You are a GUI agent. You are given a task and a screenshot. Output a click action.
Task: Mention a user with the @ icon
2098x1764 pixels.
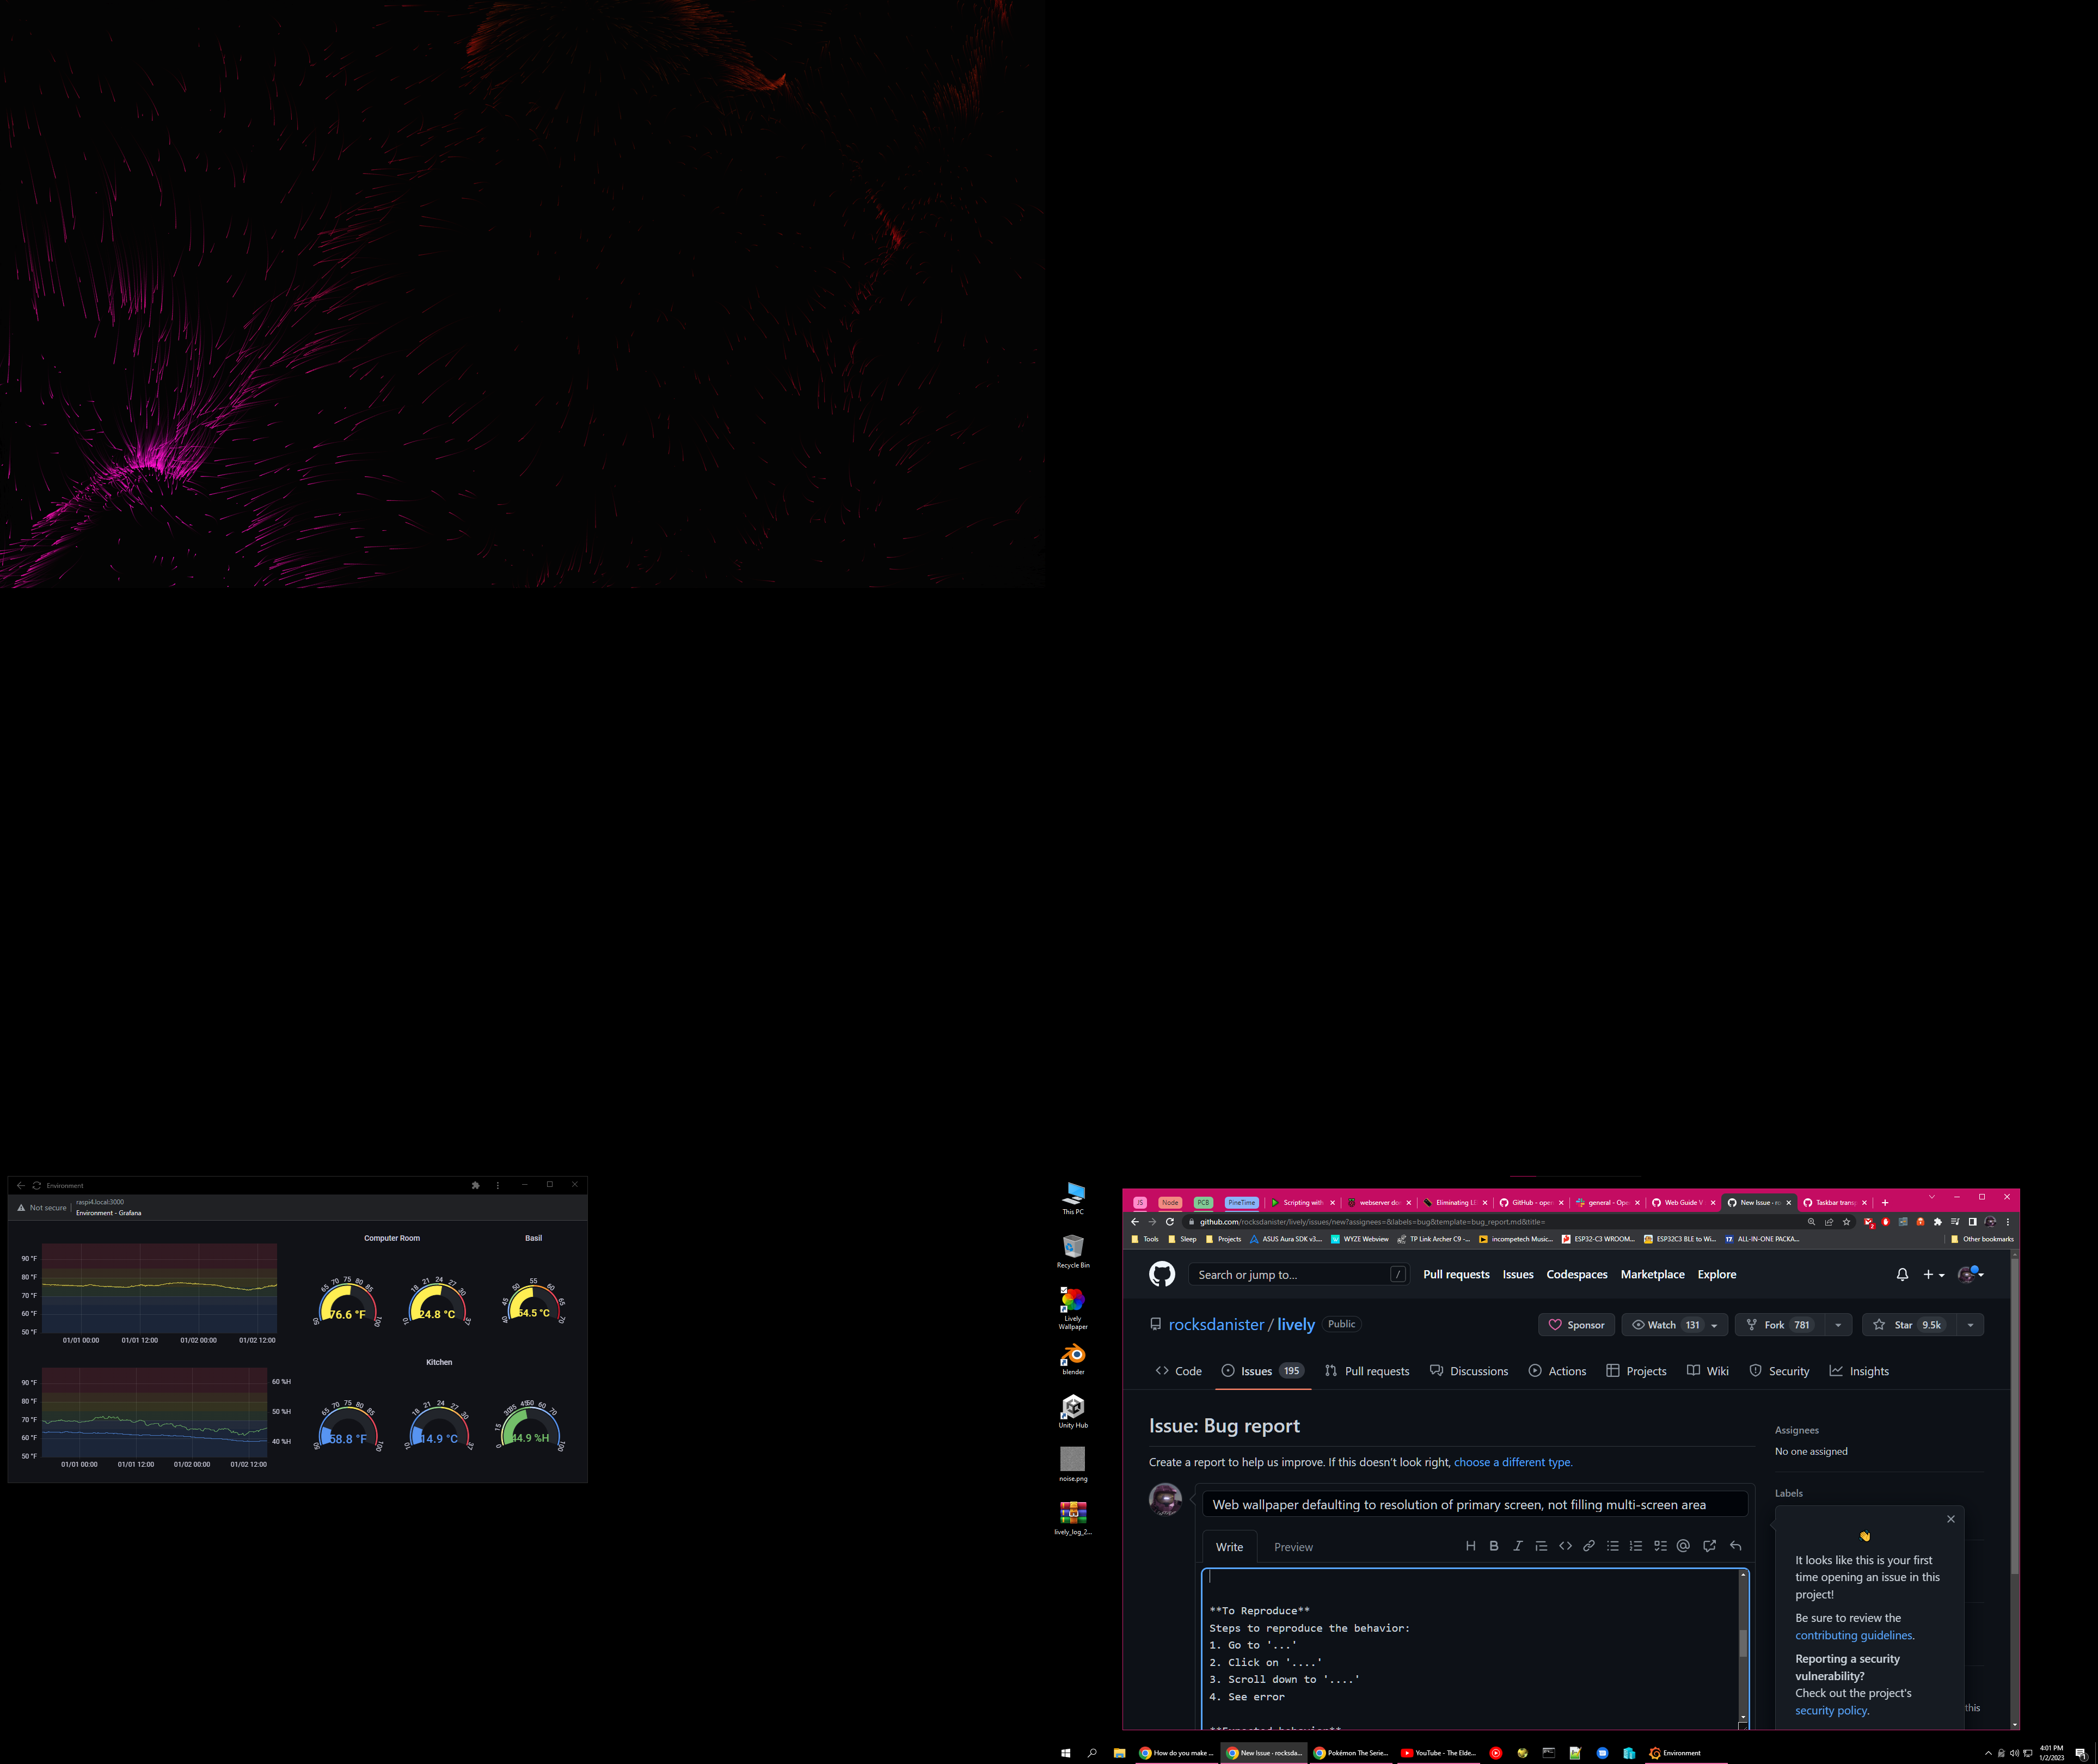pos(1684,1546)
